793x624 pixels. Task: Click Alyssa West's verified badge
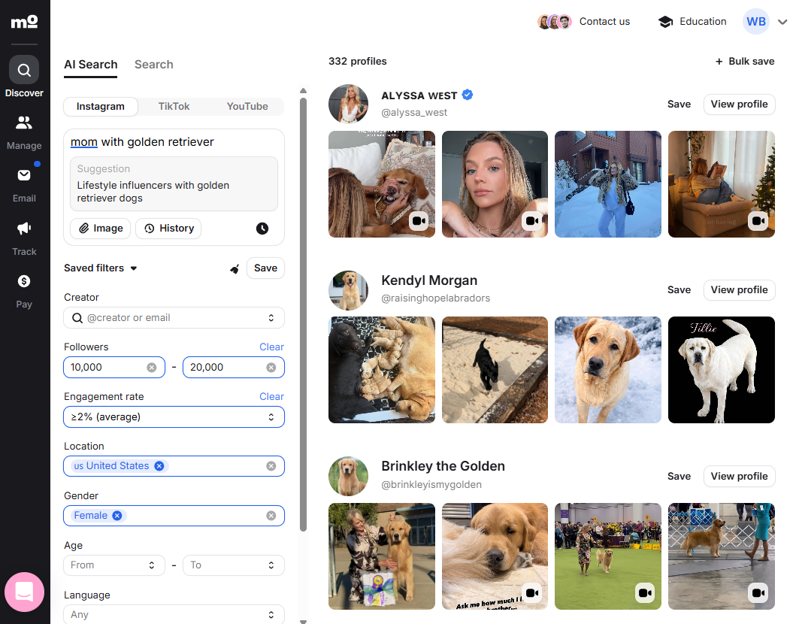[x=468, y=95]
